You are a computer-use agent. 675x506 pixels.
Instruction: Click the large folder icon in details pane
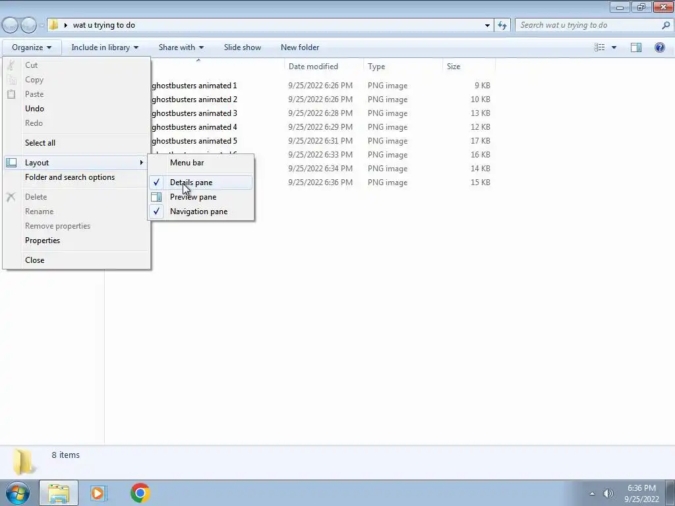[23, 461]
